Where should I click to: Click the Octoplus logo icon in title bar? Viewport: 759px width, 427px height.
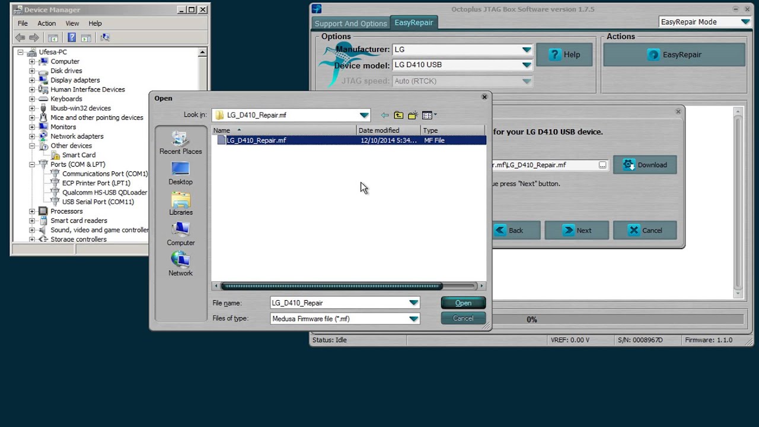coord(317,8)
